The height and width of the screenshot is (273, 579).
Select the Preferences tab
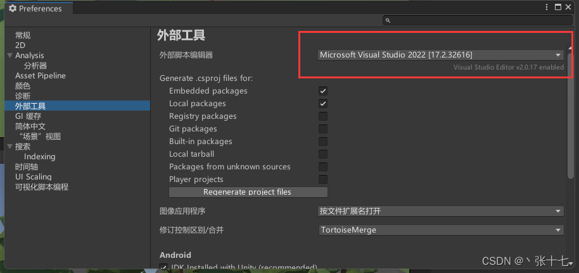[39, 8]
